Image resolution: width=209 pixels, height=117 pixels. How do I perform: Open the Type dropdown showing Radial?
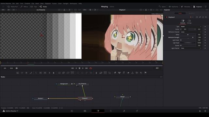pos(191,27)
